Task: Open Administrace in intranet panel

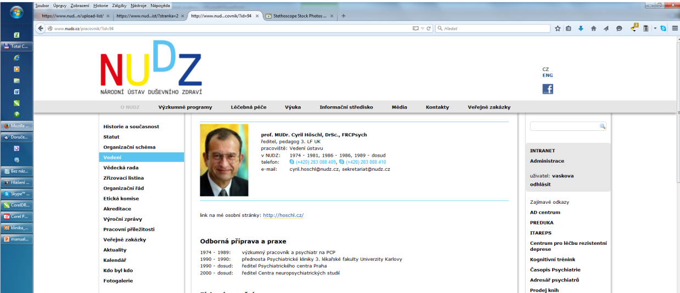Action: (547, 161)
